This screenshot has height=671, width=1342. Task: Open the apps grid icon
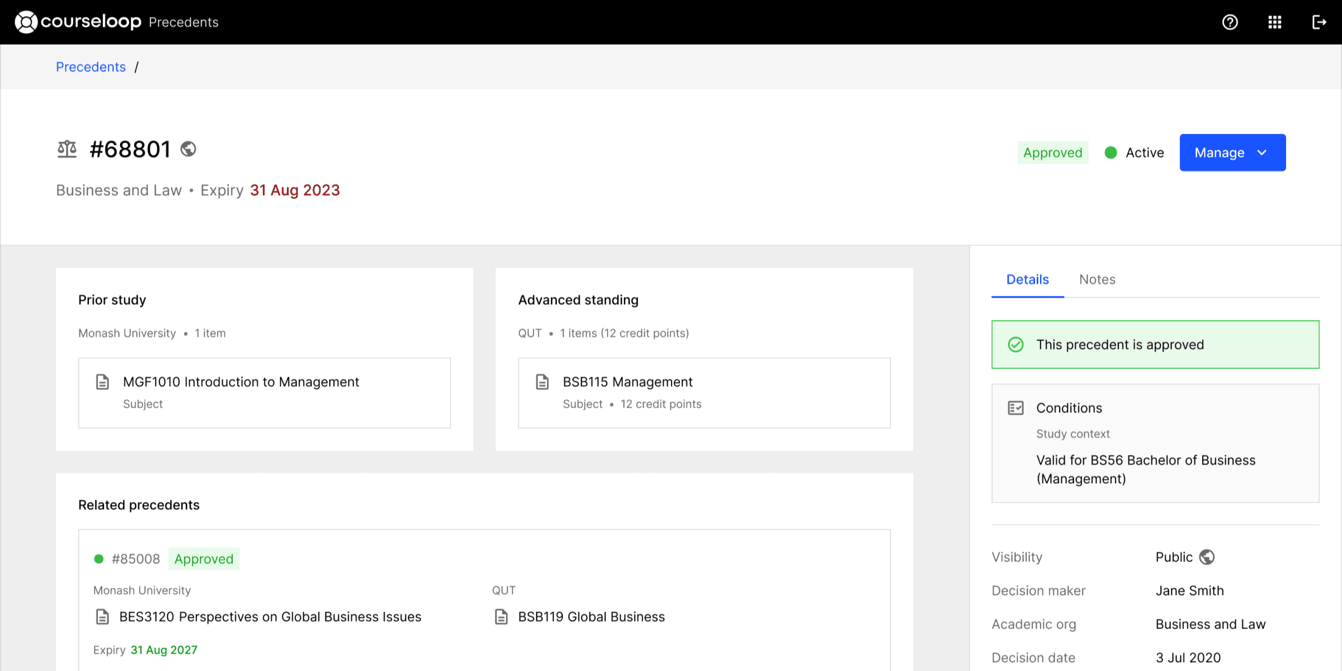[1274, 22]
